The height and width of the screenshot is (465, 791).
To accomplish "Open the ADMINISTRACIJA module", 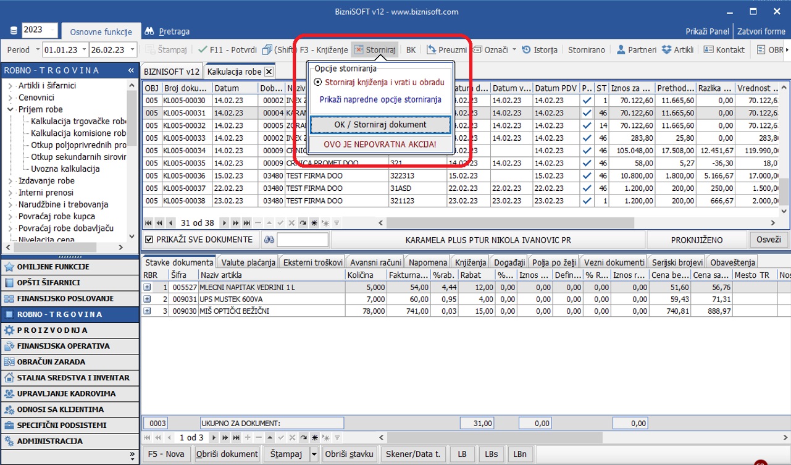I will pos(70,441).
